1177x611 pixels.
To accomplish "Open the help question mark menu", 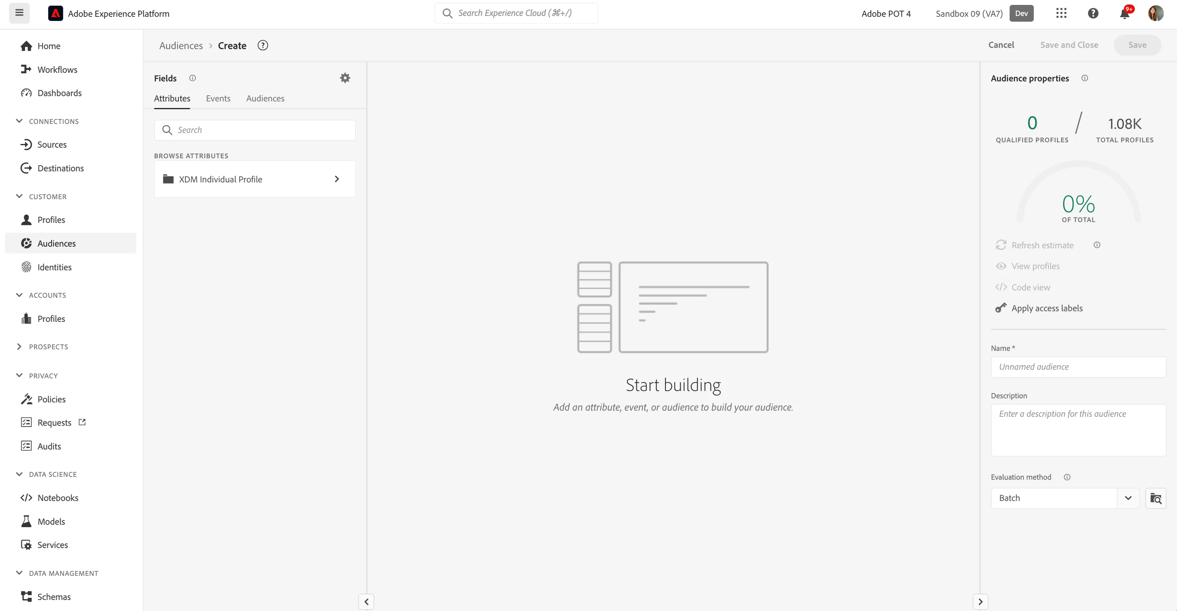I will [1092, 13].
